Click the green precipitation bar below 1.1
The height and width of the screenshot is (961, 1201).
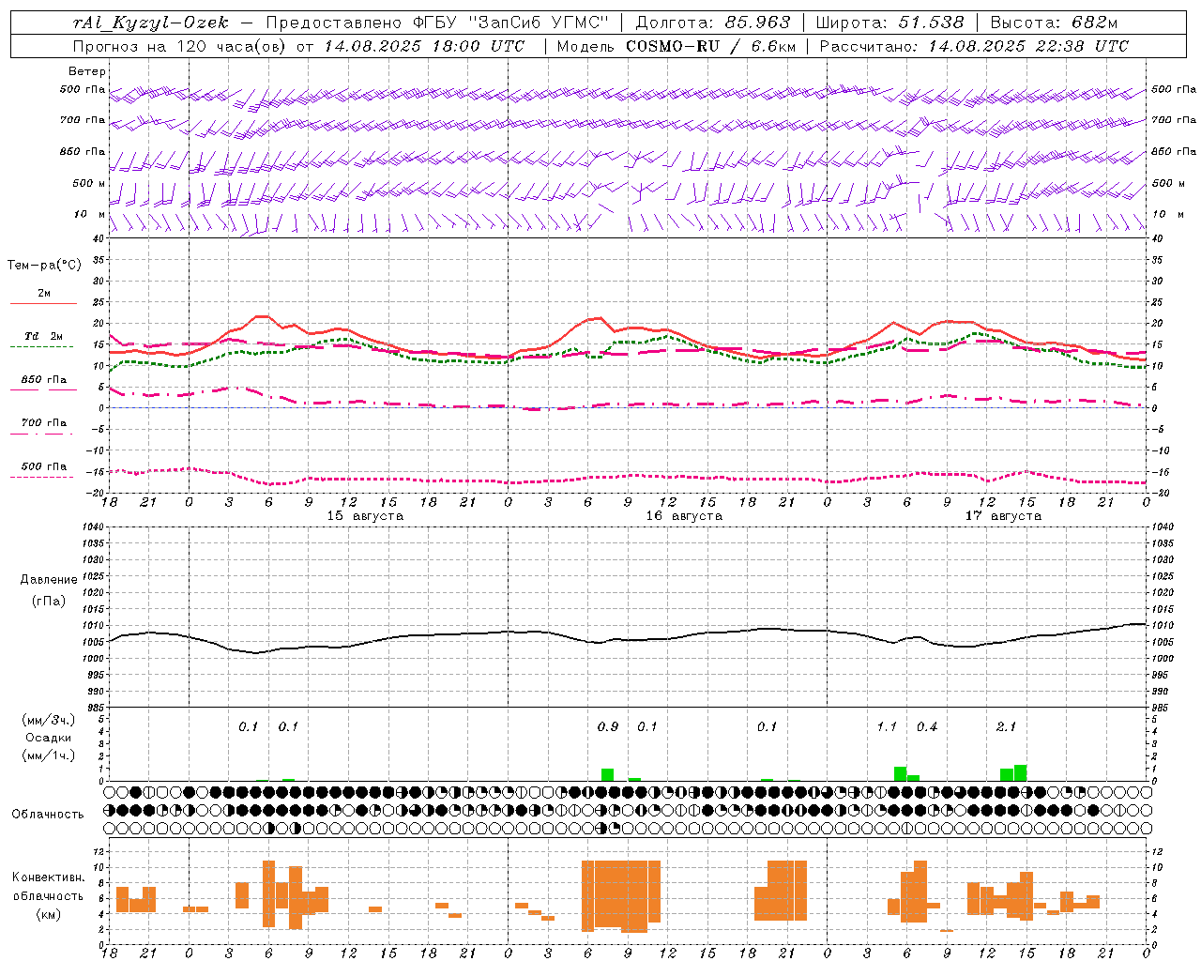pyautogui.click(x=901, y=774)
